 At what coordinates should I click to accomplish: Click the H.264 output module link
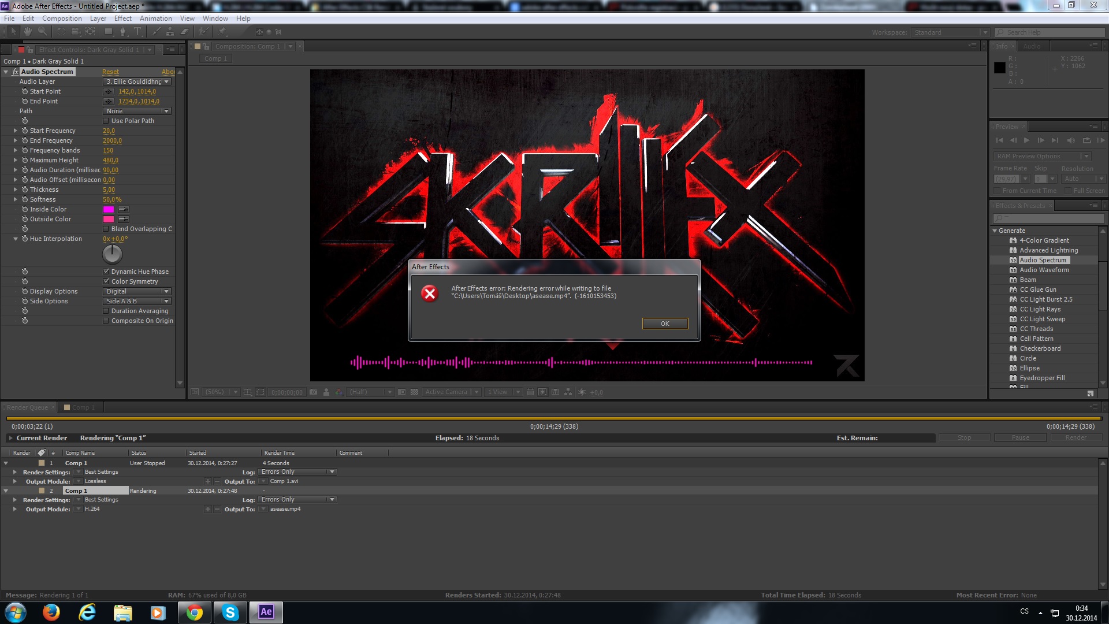click(x=92, y=509)
